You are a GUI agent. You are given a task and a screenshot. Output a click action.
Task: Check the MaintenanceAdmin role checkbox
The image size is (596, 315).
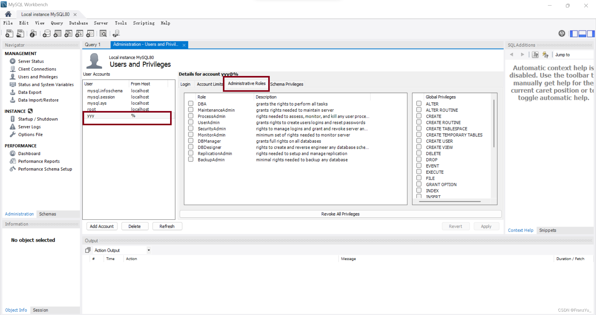(191, 109)
